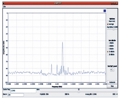Click the Options heading
Screen dimensions: 120x99
(112, 19)
